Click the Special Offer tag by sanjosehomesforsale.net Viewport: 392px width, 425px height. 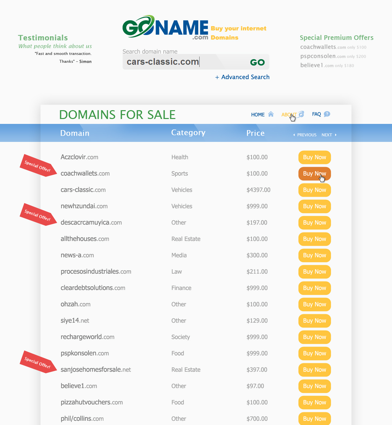38,362
